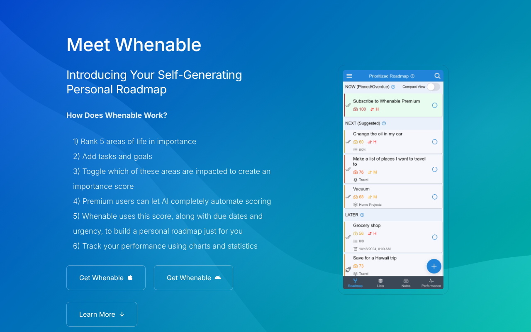Click Get Whenable for Apple devices
Viewport: 531px width, 332px height.
pyautogui.click(x=106, y=277)
